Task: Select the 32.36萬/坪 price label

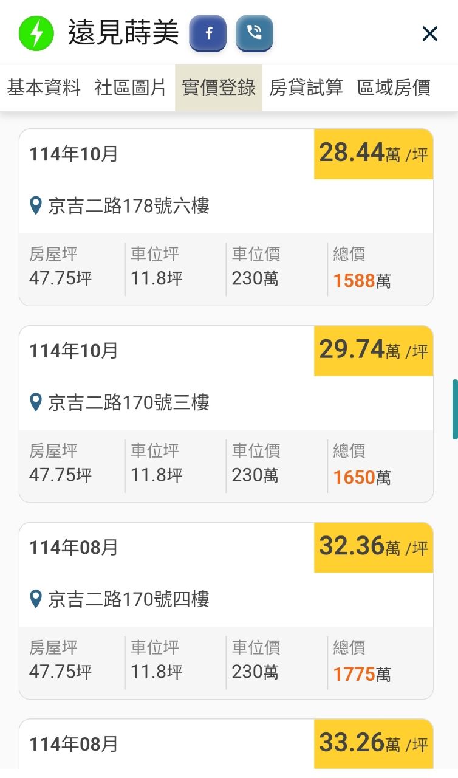Action: (373, 547)
